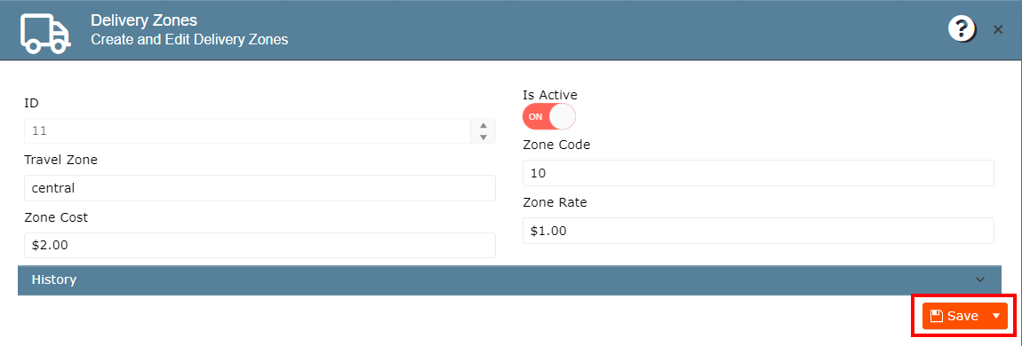
Task: Focus the Travel Zone input containing central
Action: [x=259, y=189]
